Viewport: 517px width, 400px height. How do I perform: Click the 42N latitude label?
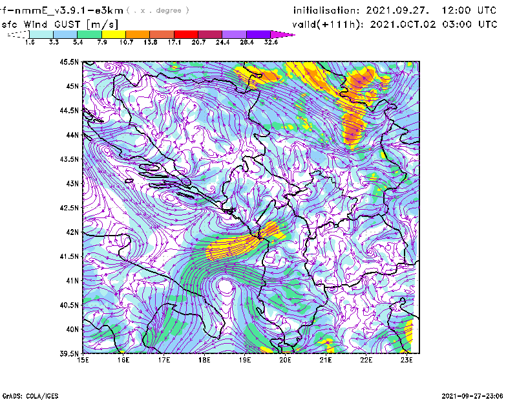coord(72,232)
